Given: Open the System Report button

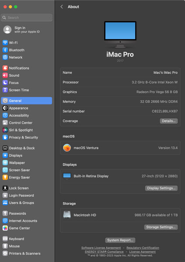Looking at the screenshot, I should pos(120,240).
